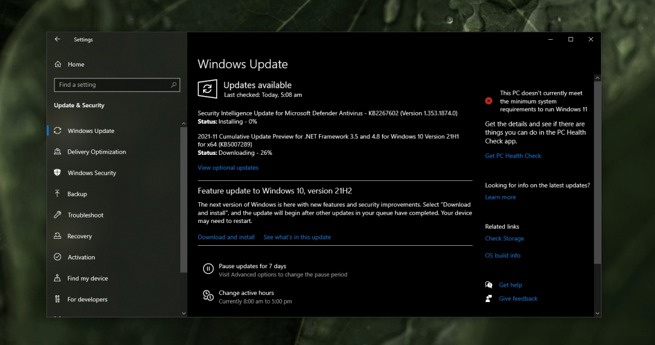Click the Updates available refresh icon
The image size is (655, 345).
[x=207, y=89]
